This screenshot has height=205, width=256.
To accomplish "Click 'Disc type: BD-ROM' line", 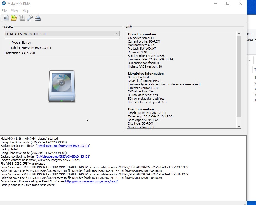I will coord(141,123).
